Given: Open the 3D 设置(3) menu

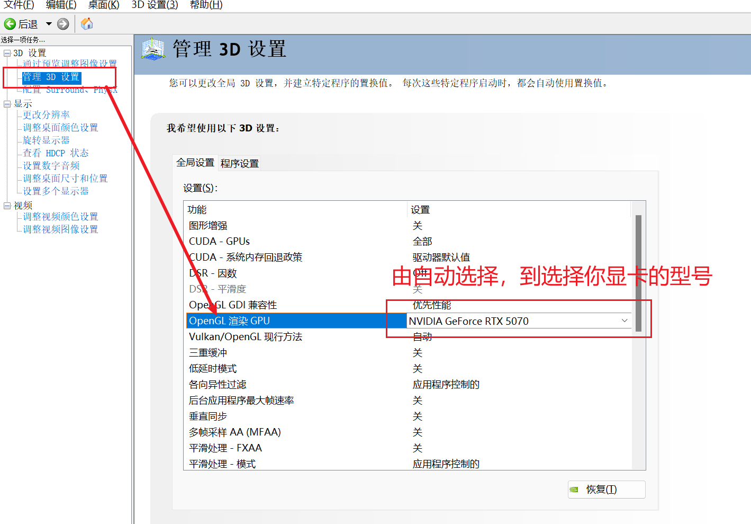Looking at the screenshot, I should [155, 5].
